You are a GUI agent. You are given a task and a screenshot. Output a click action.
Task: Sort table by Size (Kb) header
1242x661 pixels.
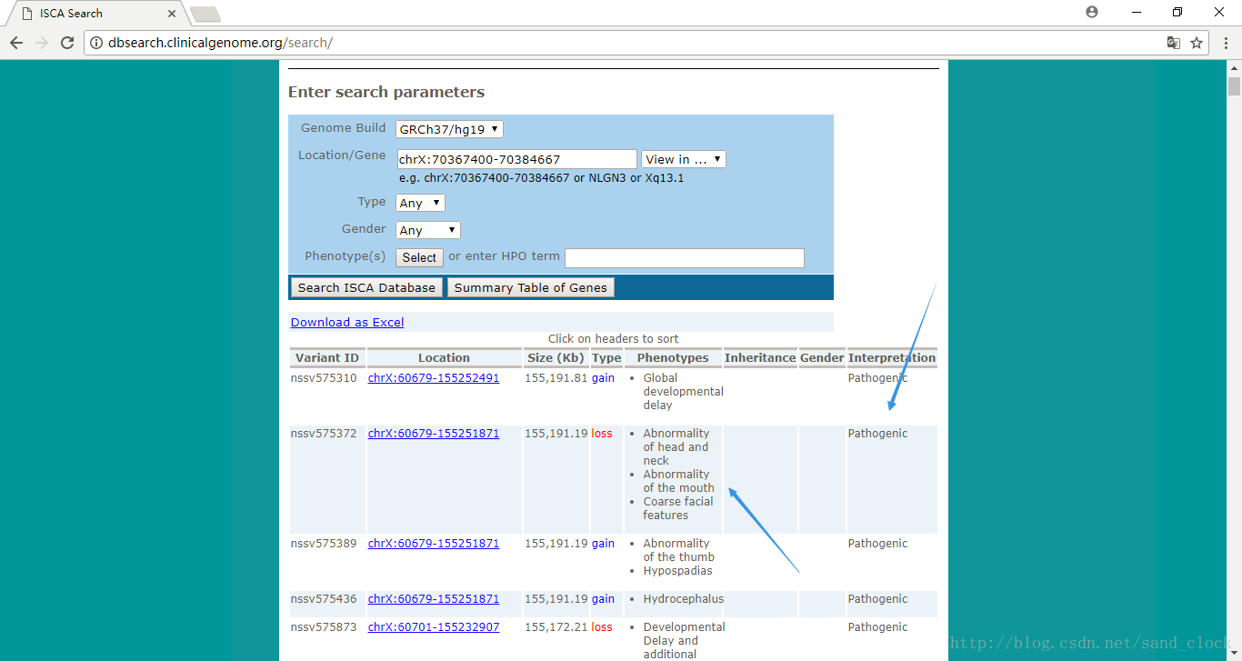556,358
